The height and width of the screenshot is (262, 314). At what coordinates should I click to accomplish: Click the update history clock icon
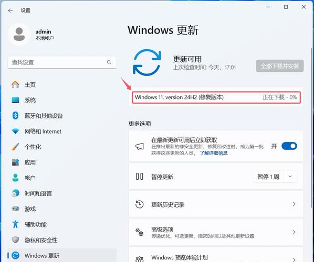(140, 204)
